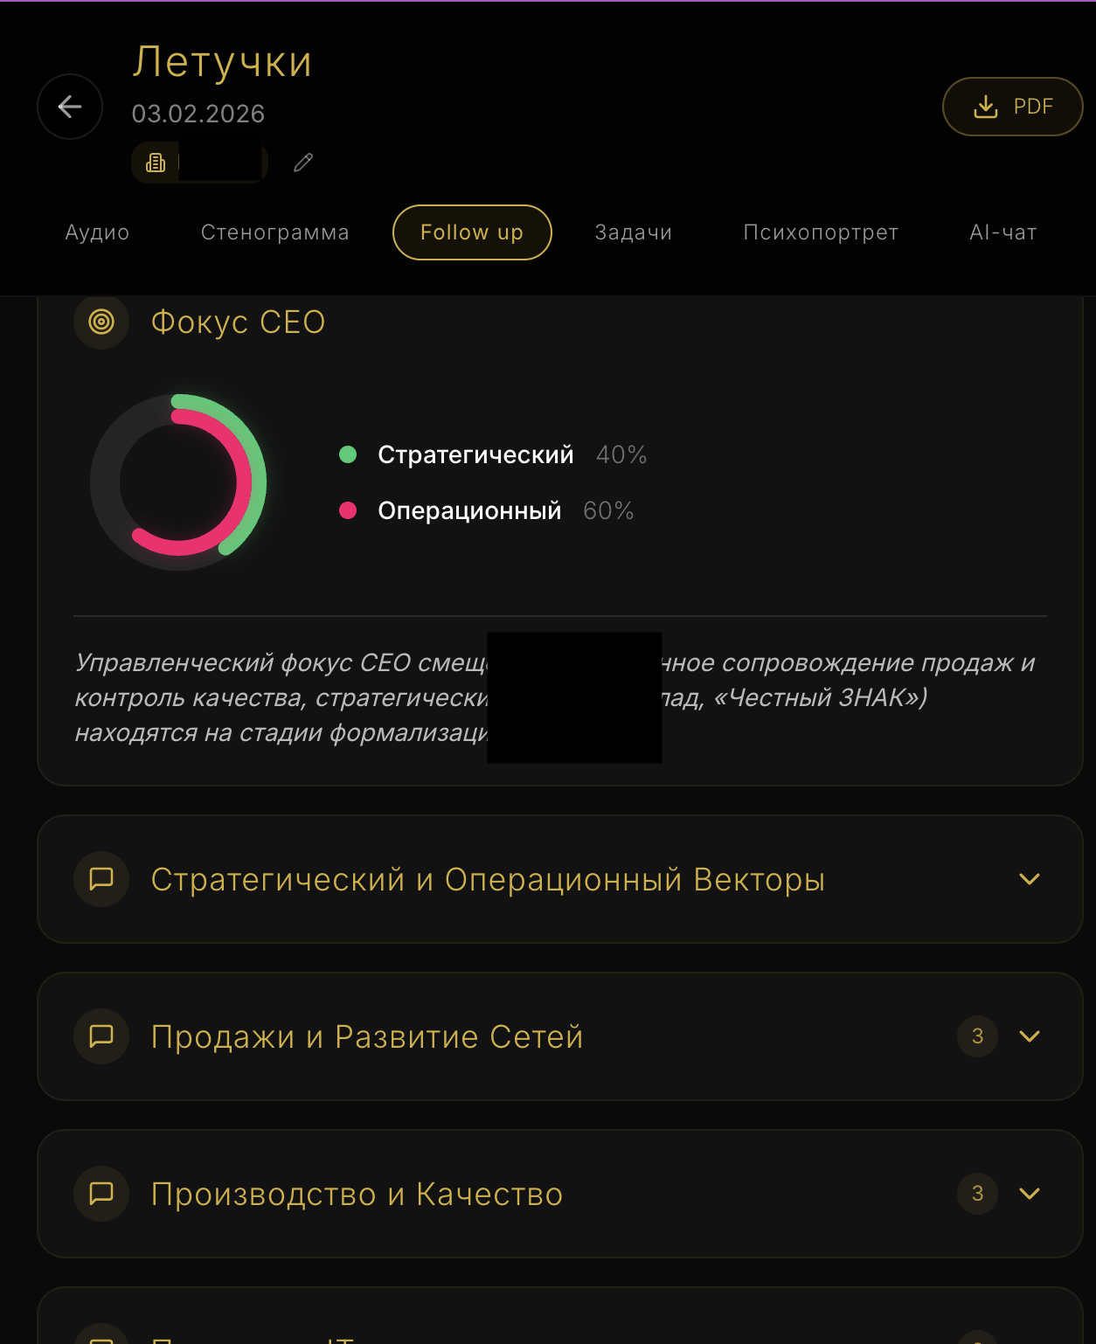The height and width of the screenshot is (1344, 1096).
Task: Click the comment icon on Стратегический и Операционный Векторы
Action: click(x=101, y=879)
